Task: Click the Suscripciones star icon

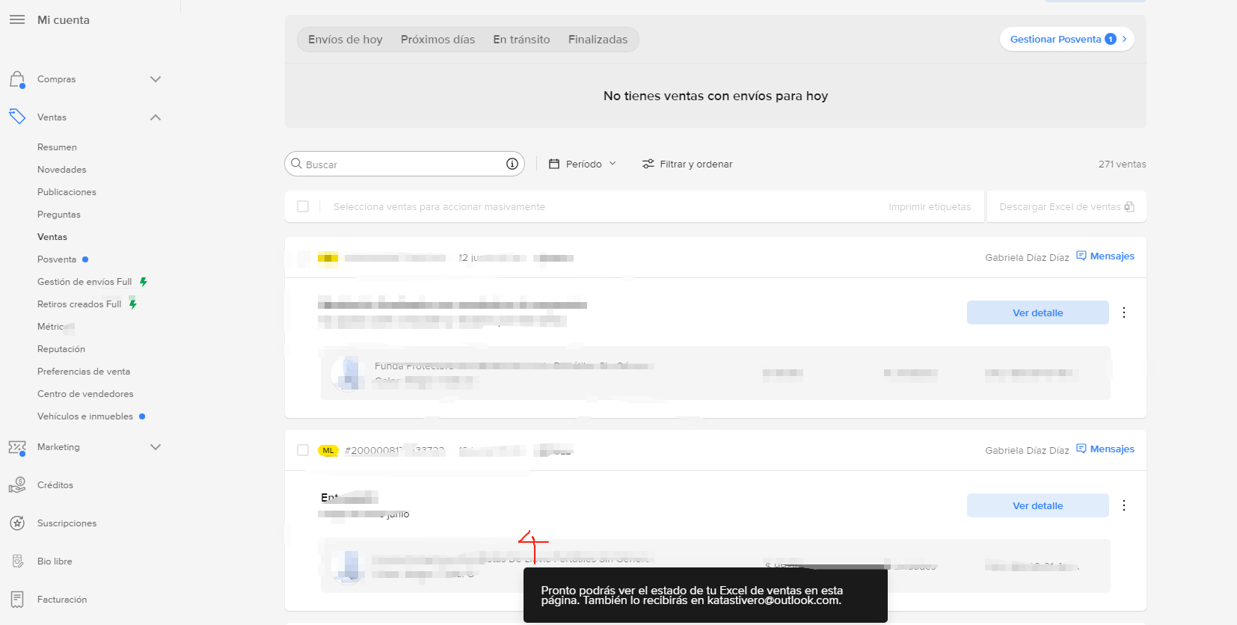Action: [x=17, y=523]
